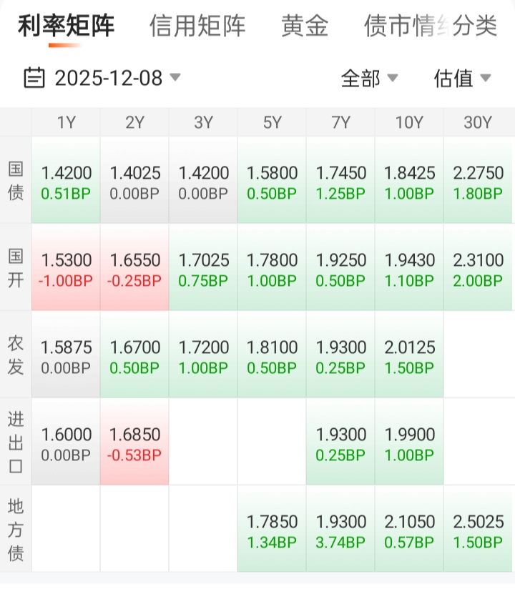The height and width of the screenshot is (589, 515).
Task: Click the 国开 1Y cell showing 1.5300
Action: [67, 269]
